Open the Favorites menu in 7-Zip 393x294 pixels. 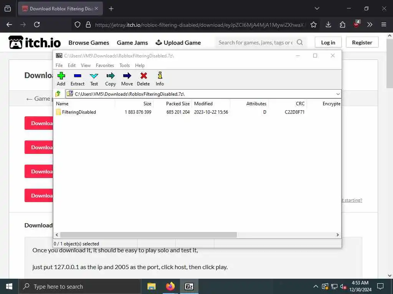tap(105, 65)
